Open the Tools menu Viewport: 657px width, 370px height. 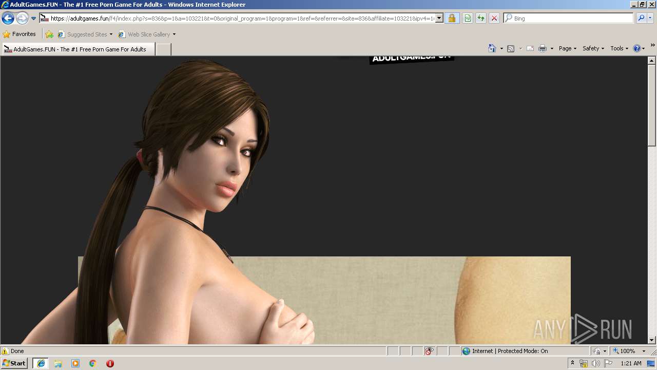619,48
